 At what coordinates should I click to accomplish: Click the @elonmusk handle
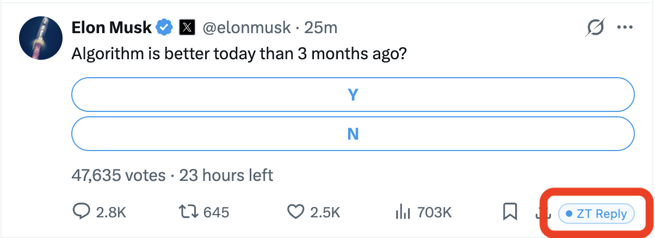pyautogui.click(x=246, y=28)
